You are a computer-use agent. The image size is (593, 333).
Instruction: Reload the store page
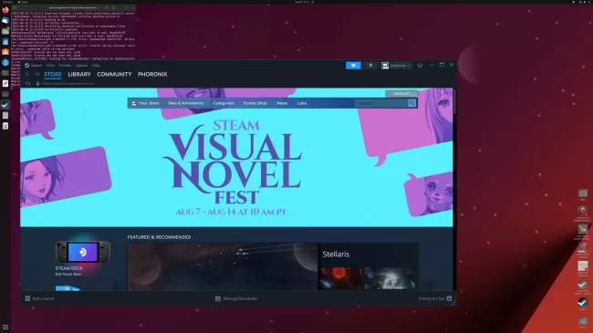pyautogui.click(x=27, y=83)
